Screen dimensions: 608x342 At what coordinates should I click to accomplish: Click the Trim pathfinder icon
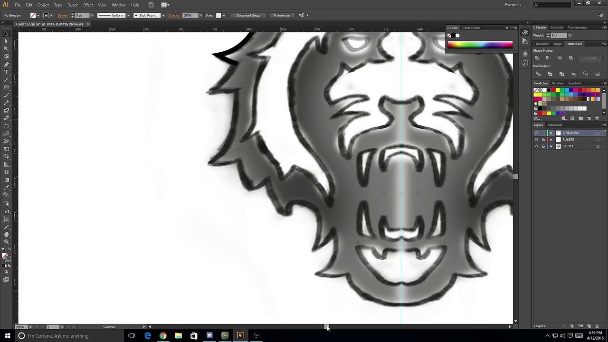pos(550,74)
